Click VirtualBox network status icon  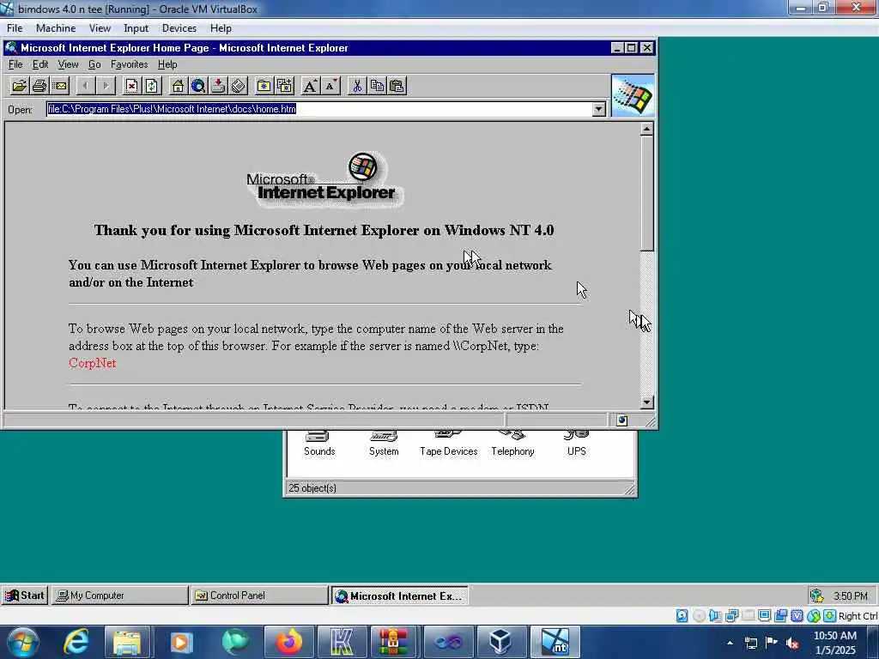tap(731, 616)
